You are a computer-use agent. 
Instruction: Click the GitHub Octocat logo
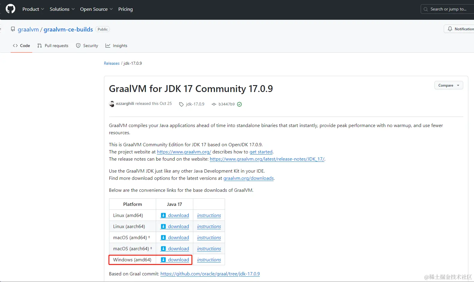pyautogui.click(x=10, y=9)
